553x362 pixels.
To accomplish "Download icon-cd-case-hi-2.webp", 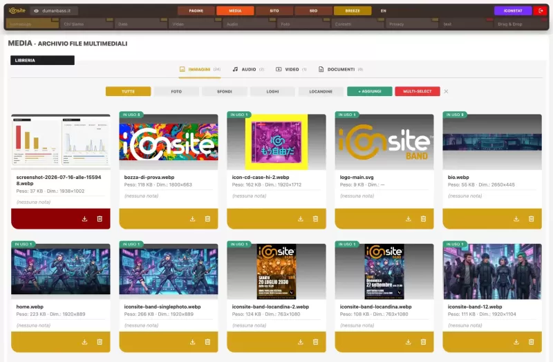I will (x=301, y=219).
